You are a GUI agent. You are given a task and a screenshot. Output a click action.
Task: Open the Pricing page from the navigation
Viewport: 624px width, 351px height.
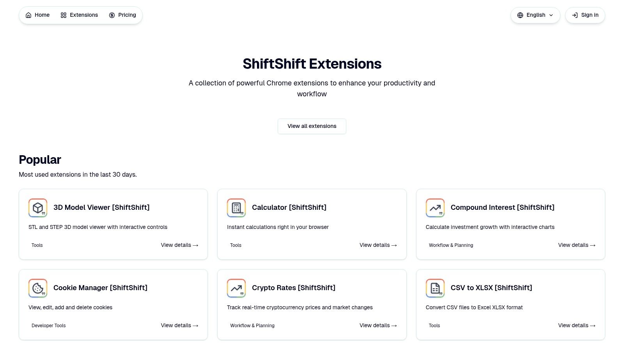(x=127, y=15)
